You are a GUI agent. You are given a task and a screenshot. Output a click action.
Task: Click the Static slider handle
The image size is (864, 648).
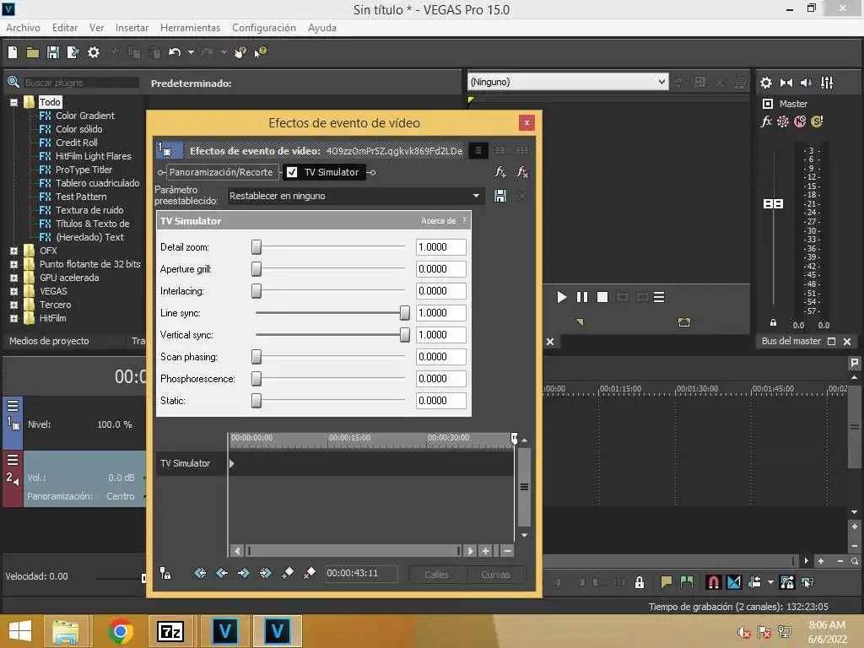point(256,401)
